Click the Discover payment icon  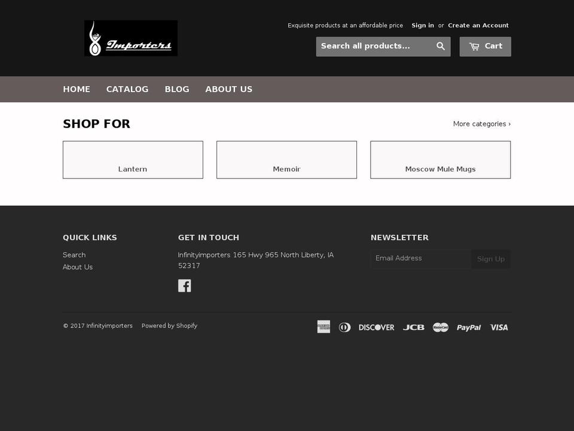click(376, 327)
